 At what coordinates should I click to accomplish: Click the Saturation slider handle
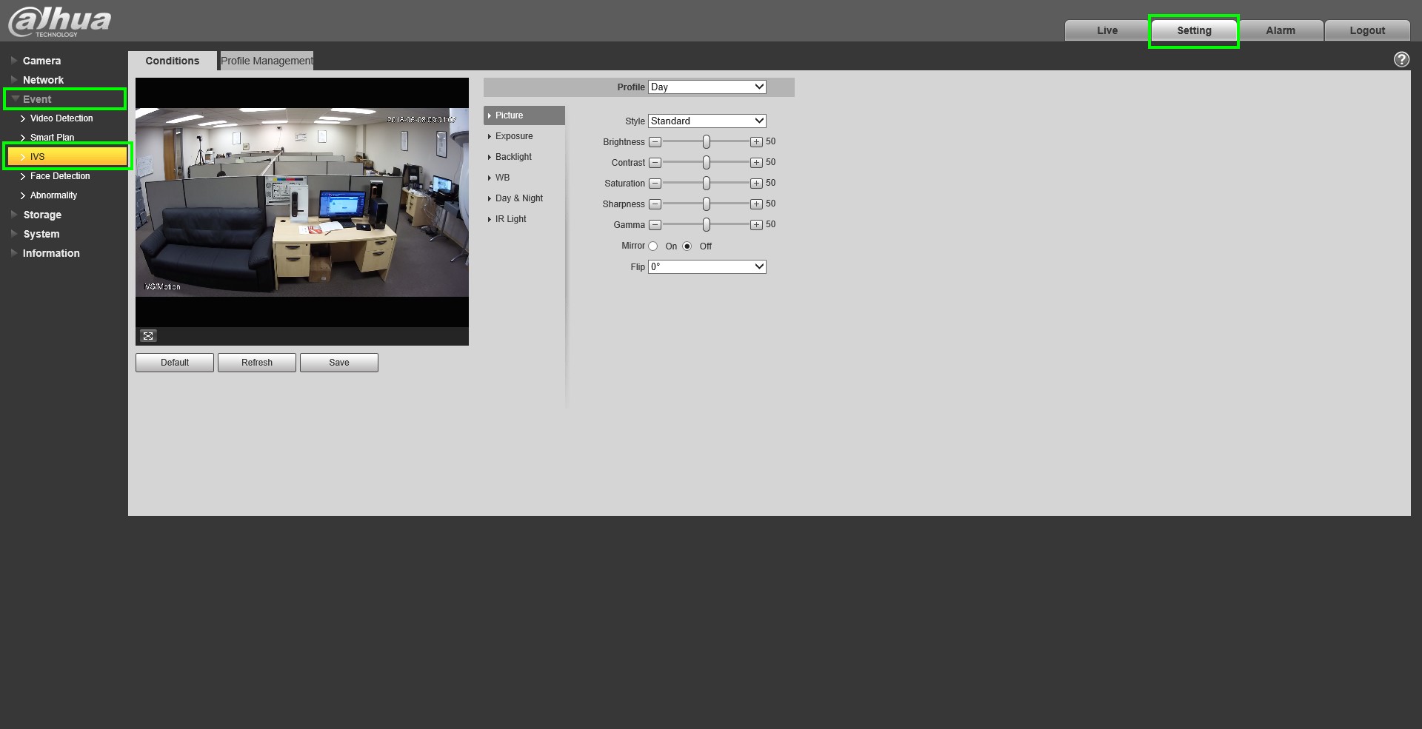coord(707,183)
